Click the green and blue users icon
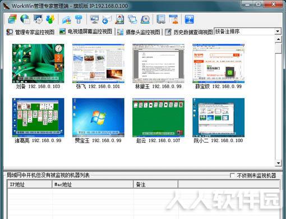The height and width of the screenshot is (219, 286). [50, 19]
